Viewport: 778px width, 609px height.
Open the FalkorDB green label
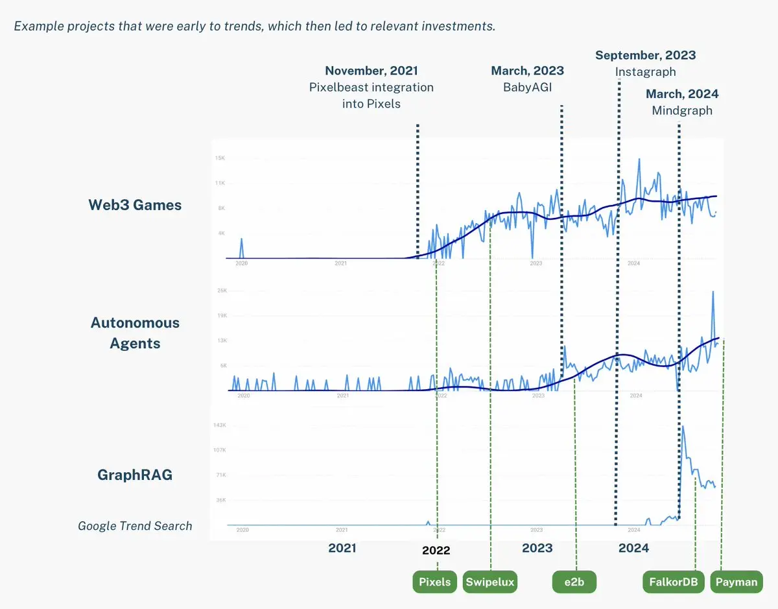pos(674,582)
